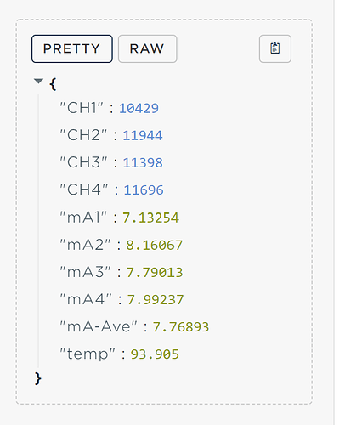
Task: Click the mA3 value 7.79013
Action: tap(155, 272)
